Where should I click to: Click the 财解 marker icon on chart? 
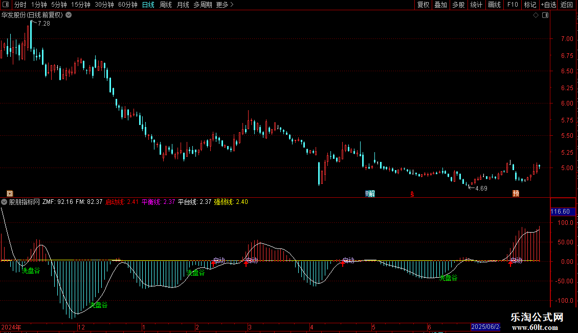(370, 193)
